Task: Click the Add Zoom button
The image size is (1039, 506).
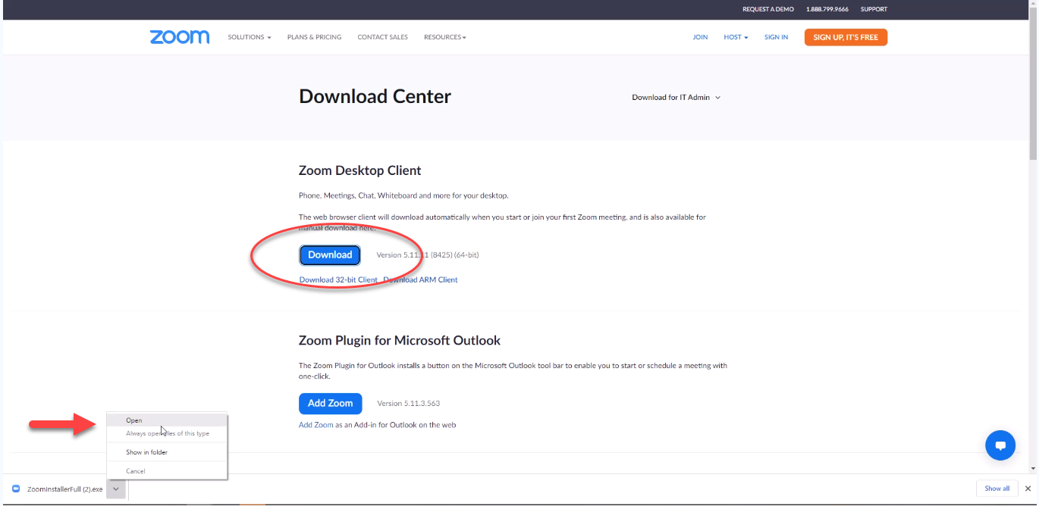Action: pos(331,404)
